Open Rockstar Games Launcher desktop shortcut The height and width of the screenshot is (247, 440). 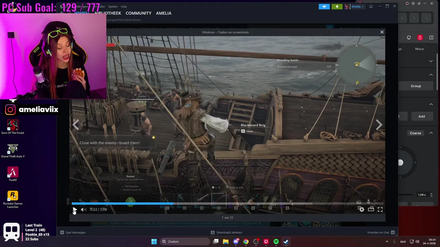[x=13, y=200]
